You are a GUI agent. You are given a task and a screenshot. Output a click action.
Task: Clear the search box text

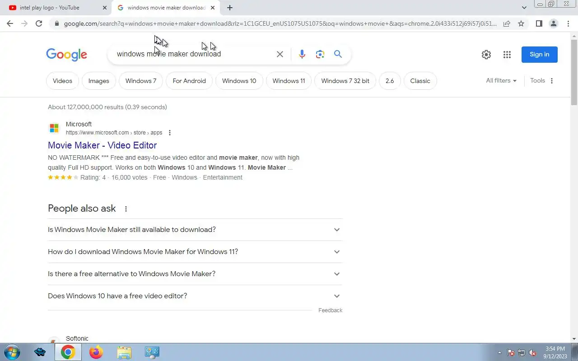(x=280, y=54)
